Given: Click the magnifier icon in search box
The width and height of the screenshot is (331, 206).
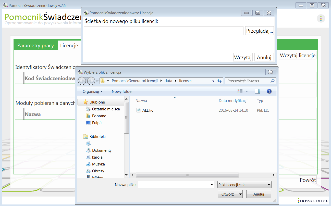Looking at the screenshot, I should (273, 81).
